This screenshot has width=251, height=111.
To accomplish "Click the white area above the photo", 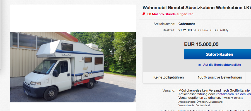I will 73,19.
